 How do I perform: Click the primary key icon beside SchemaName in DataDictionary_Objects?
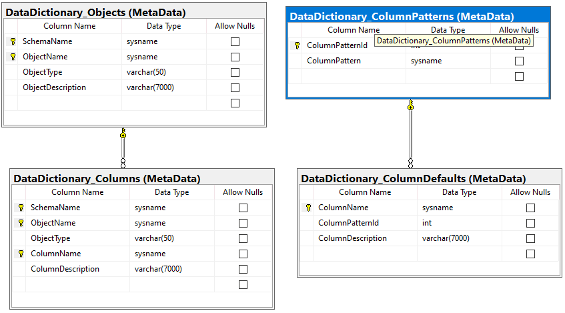click(x=13, y=41)
